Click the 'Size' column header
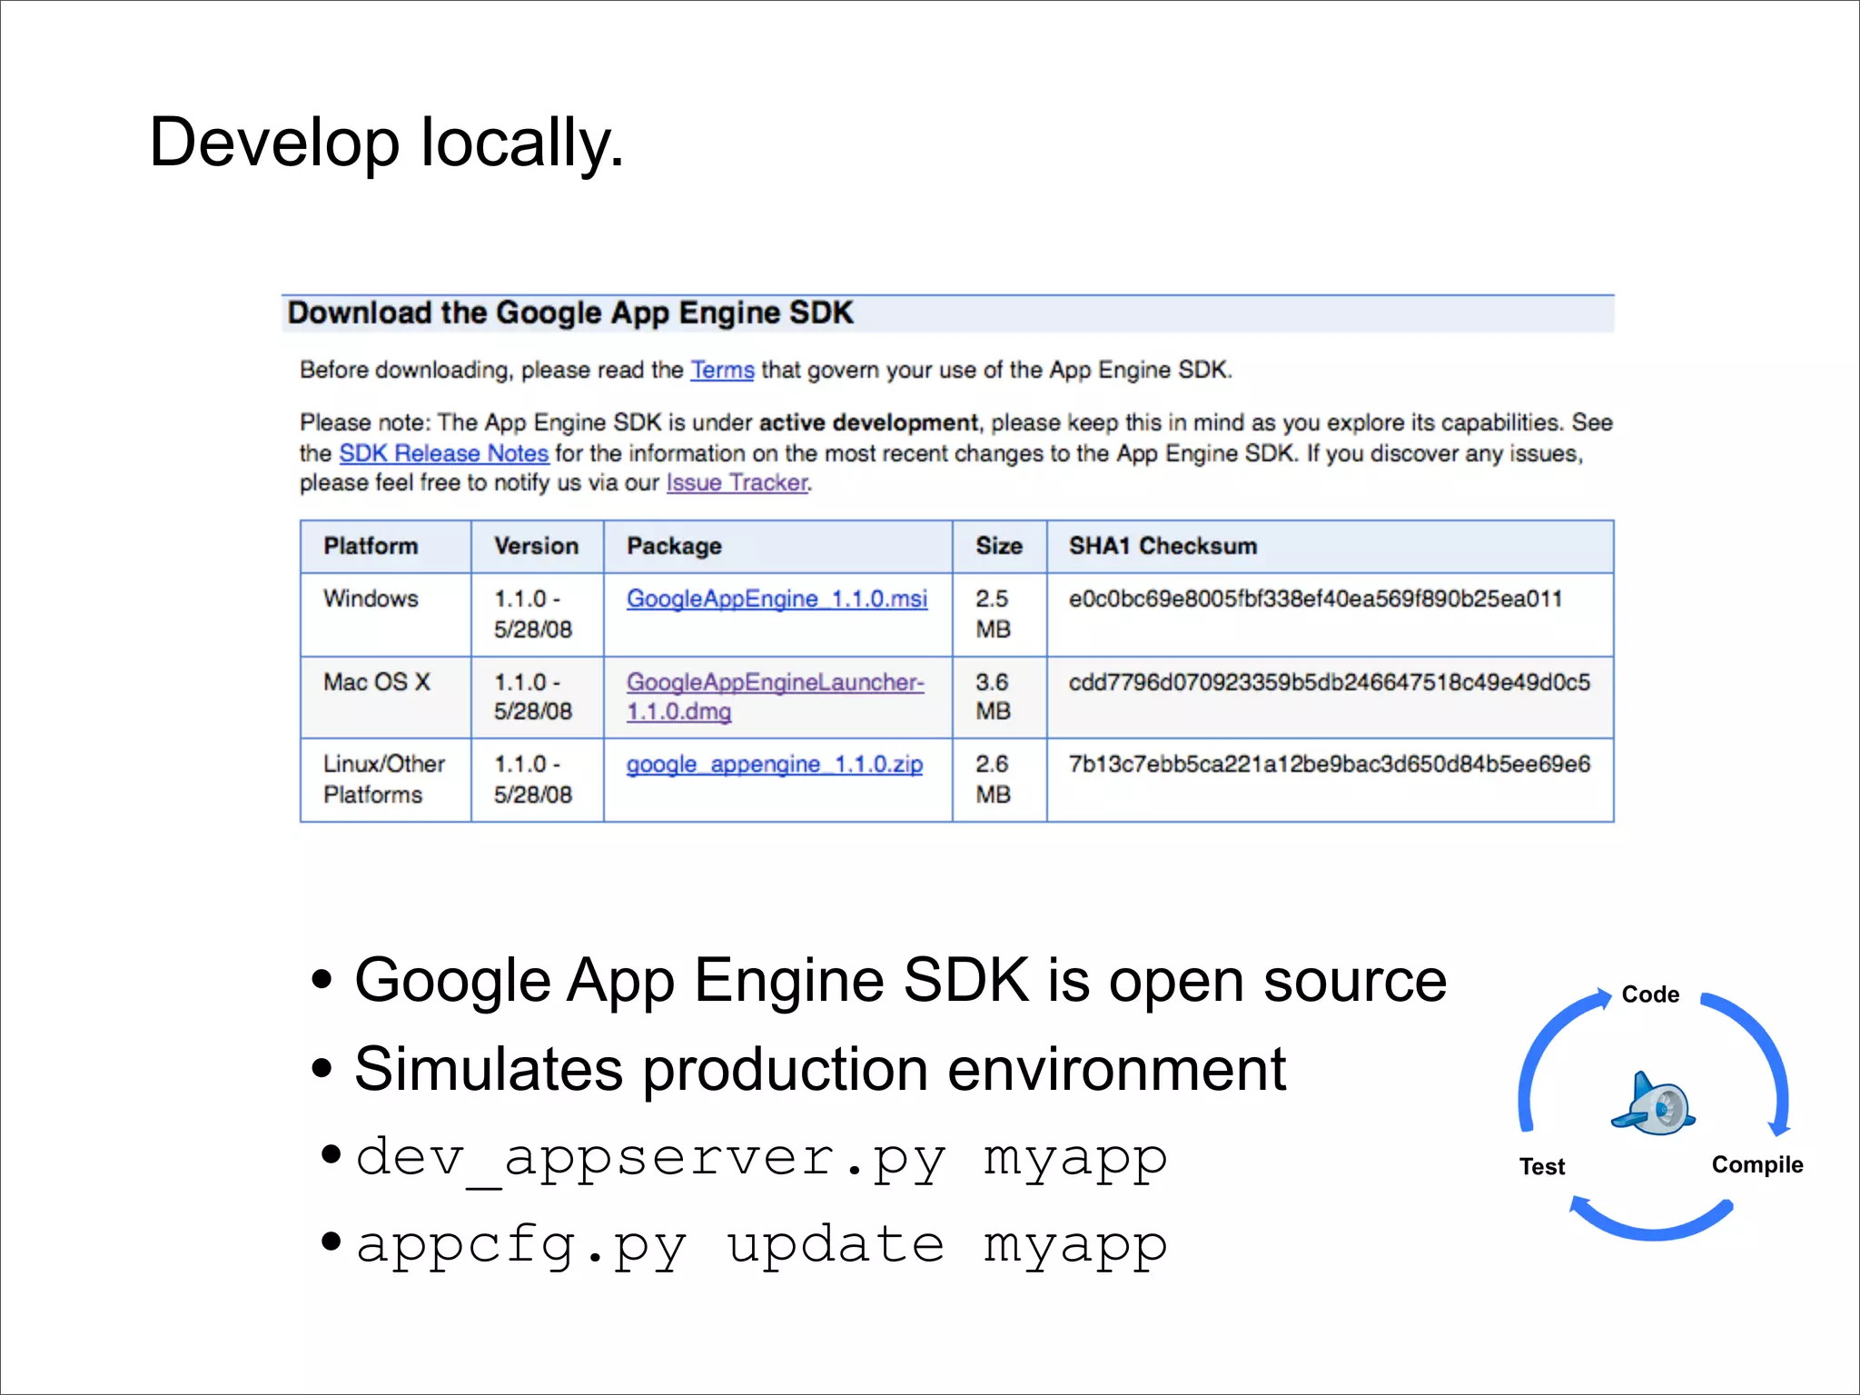The width and height of the screenshot is (1860, 1395). pos(999,546)
